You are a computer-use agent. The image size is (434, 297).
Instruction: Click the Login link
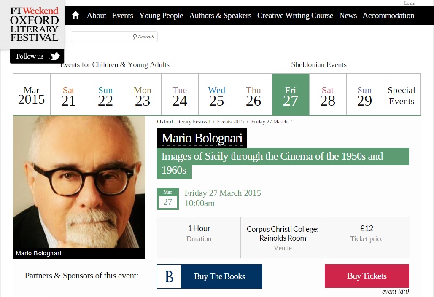click(410, 3)
